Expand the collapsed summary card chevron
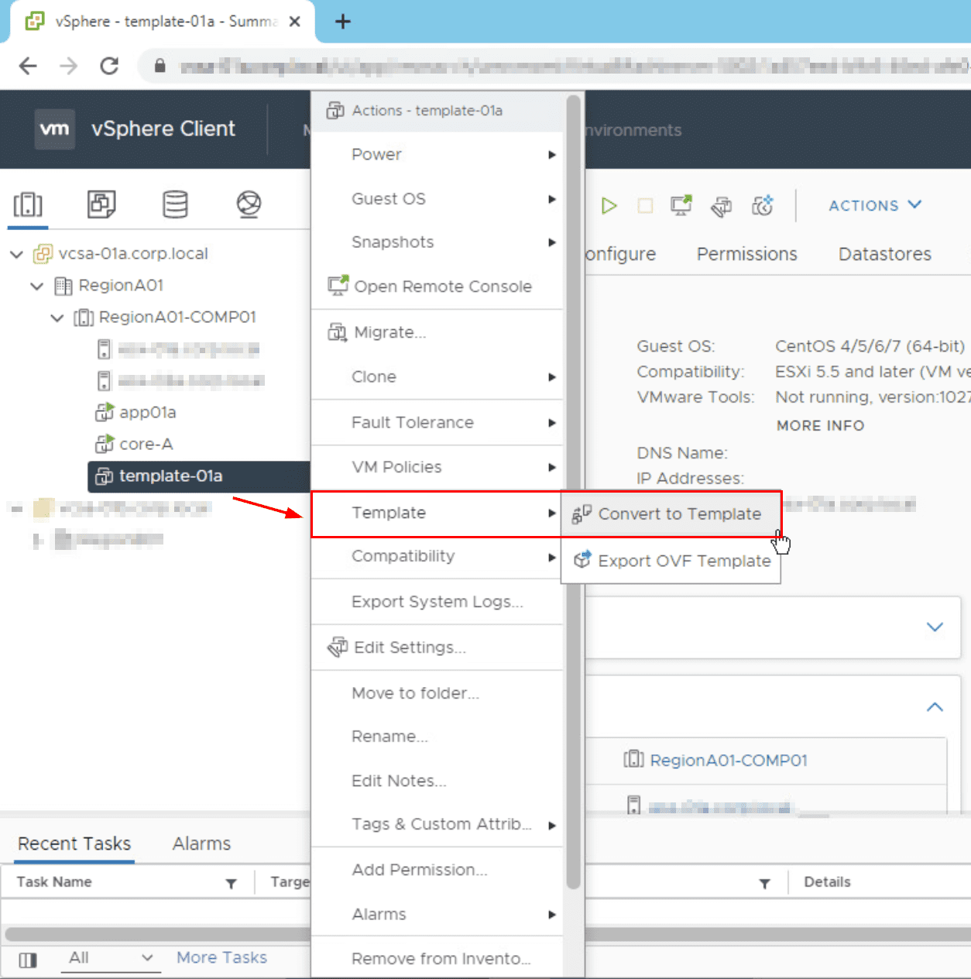Image resolution: width=971 pixels, height=979 pixels. point(935,627)
